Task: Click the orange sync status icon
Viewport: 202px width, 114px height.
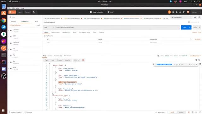Action: click(169, 12)
